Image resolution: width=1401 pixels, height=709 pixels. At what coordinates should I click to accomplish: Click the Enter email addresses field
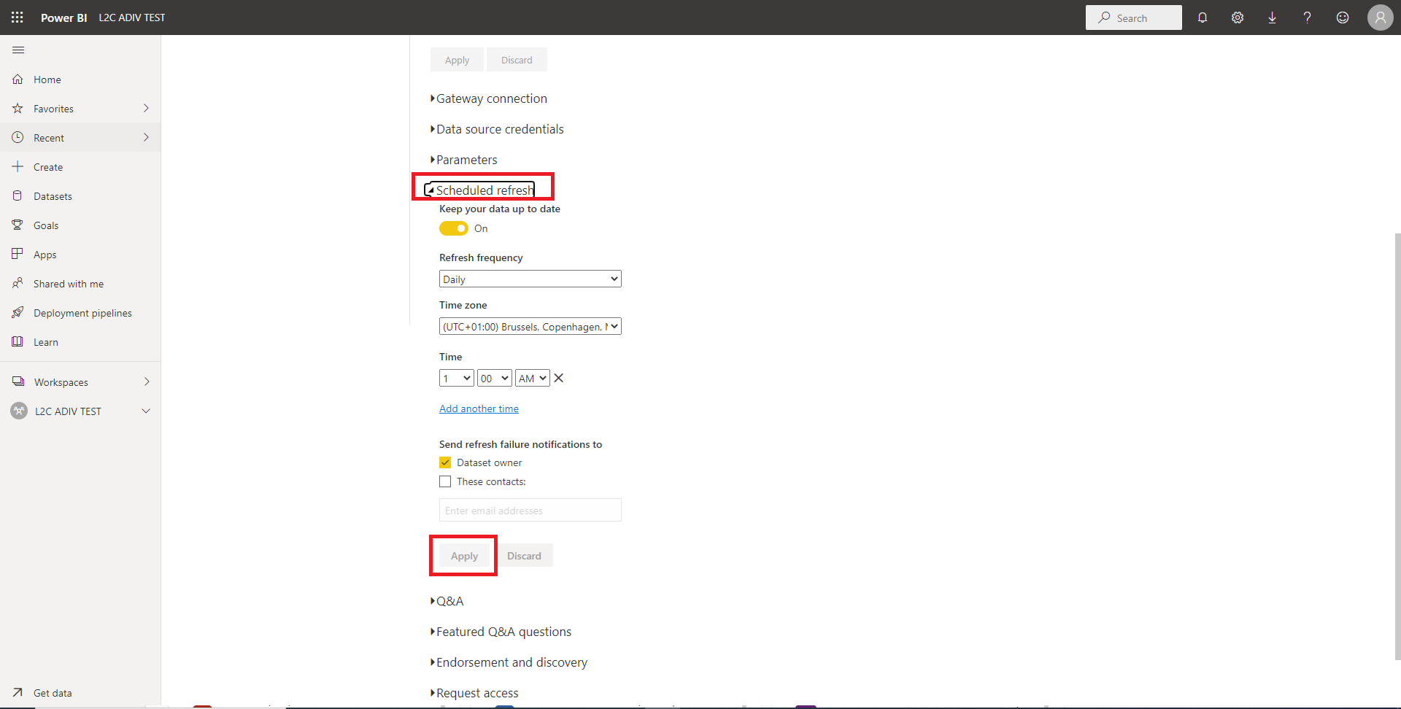(530, 510)
